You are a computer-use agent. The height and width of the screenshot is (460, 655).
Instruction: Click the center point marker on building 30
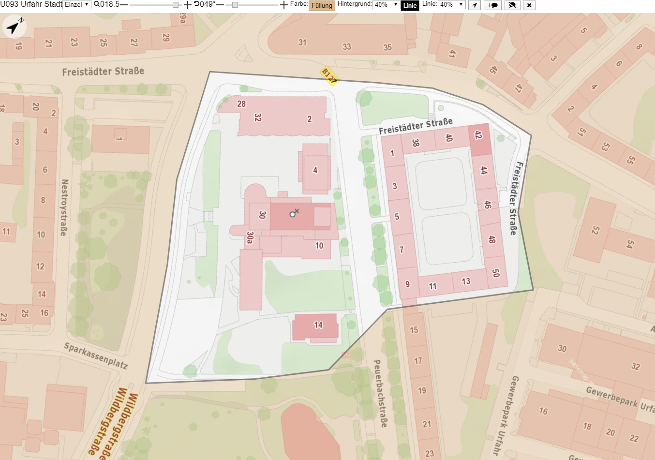[x=294, y=213]
